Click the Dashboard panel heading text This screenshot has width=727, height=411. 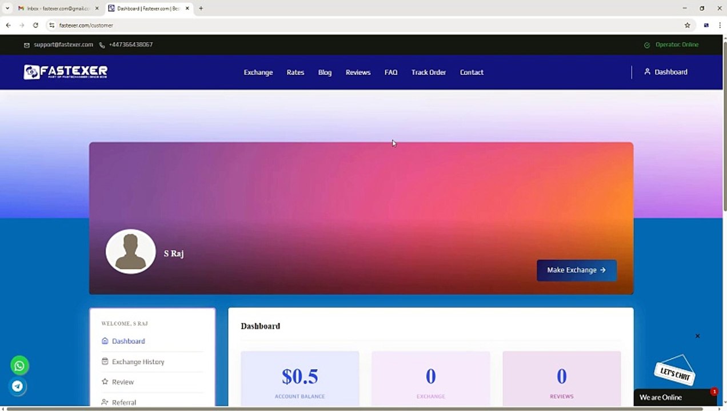click(261, 326)
